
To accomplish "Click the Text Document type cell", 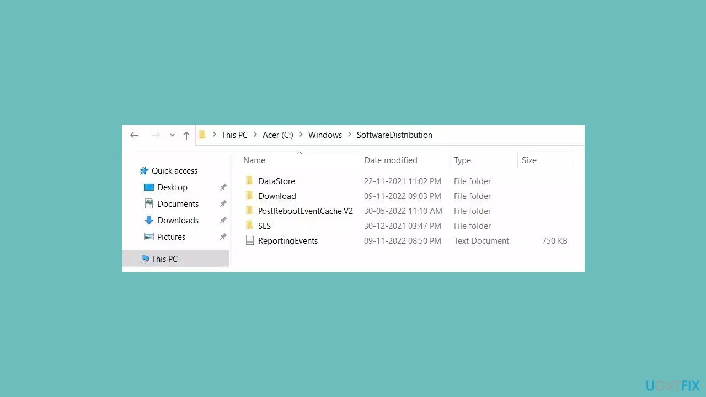I will (x=482, y=241).
